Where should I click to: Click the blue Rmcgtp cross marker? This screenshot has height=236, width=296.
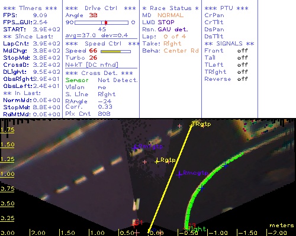[x=179, y=174]
